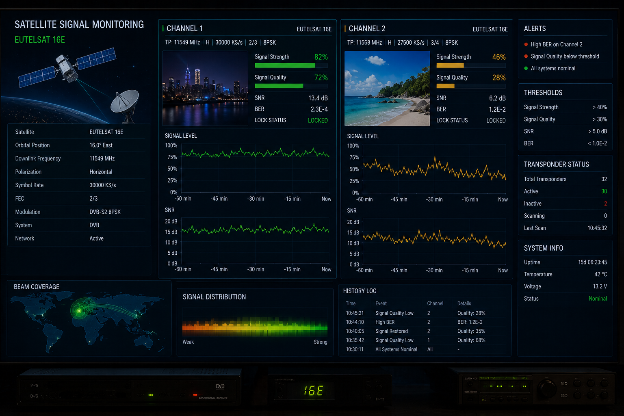The width and height of the screenshot is (624, 416).
Task: Click the BER threshold < 1.0E-2
Action: pyautogui.click(x=597, y=143)
